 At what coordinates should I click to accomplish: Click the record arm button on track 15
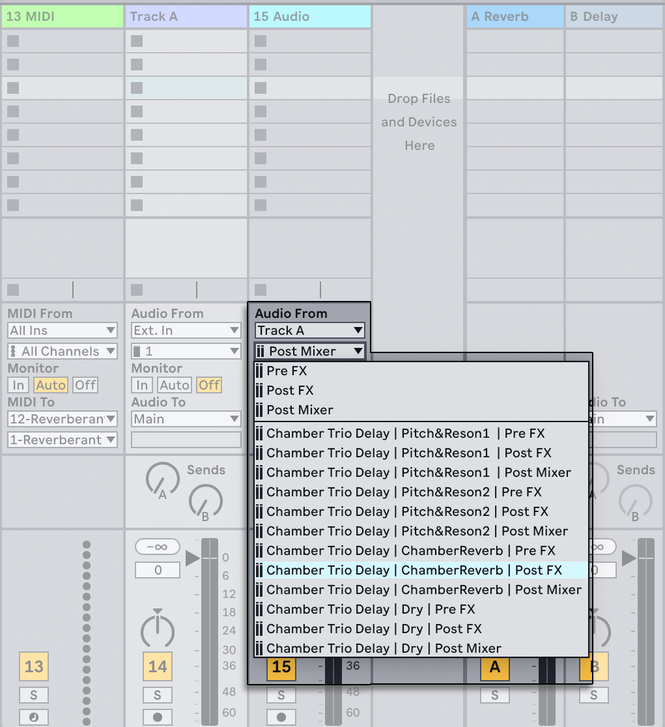(281, 717)
